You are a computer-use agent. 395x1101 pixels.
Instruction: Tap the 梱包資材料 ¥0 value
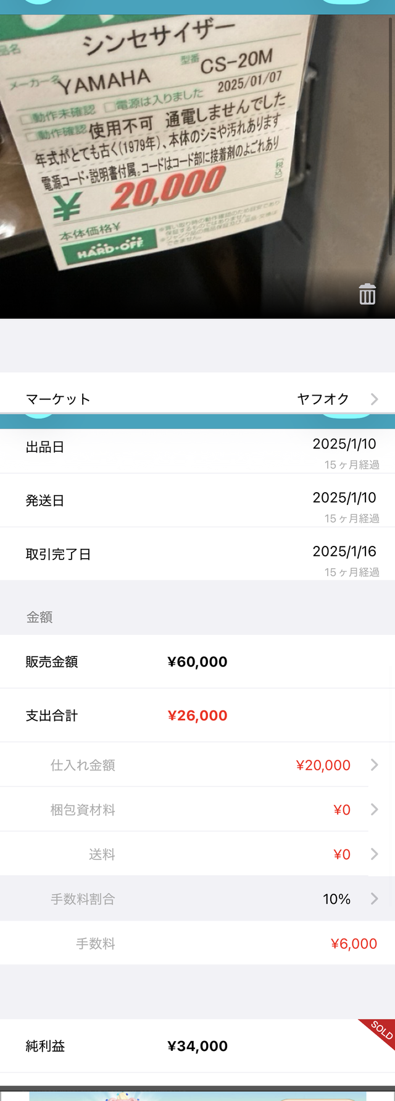coord(341,810)
